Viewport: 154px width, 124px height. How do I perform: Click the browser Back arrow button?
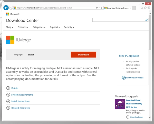coord(6,8)
